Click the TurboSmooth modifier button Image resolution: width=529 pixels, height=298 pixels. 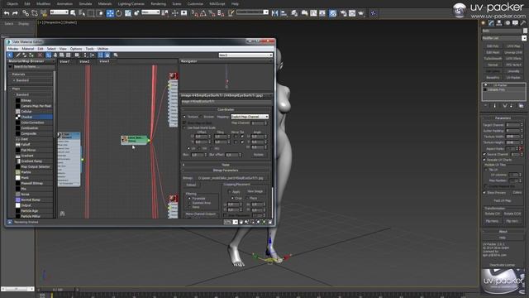coord(493,59)
